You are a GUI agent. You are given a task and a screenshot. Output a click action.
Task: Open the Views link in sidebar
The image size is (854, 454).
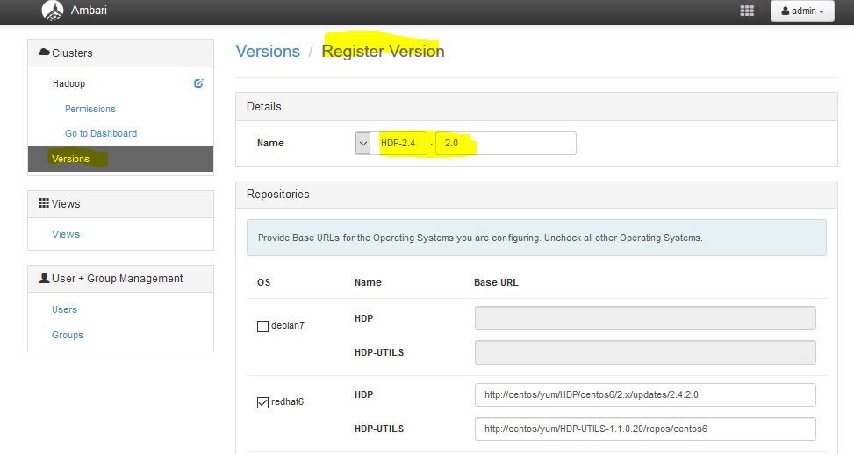[x=66, y=234]
